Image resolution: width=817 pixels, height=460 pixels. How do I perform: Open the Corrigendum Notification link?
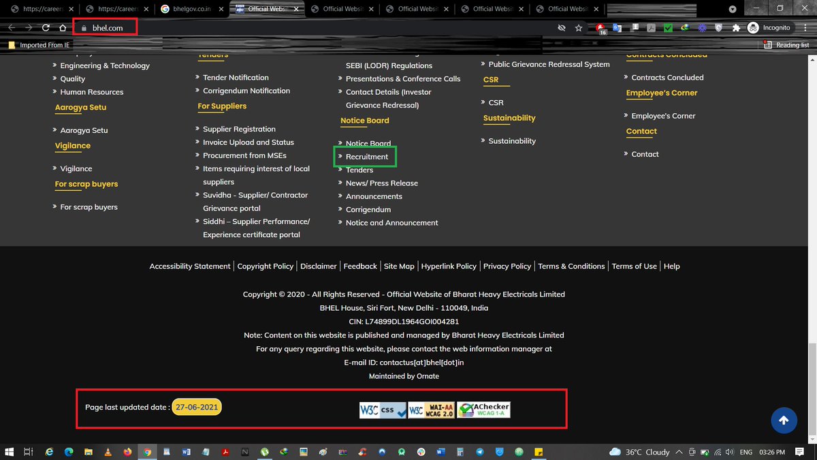246,91
